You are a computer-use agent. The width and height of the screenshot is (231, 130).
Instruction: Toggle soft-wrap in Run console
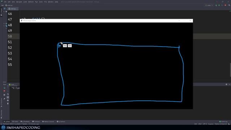(8, 94)
